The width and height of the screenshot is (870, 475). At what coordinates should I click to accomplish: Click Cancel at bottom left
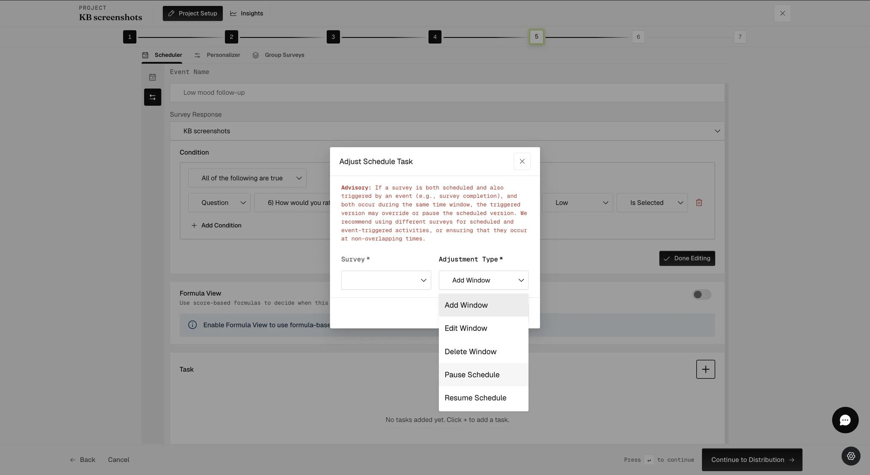coord(119,460)
